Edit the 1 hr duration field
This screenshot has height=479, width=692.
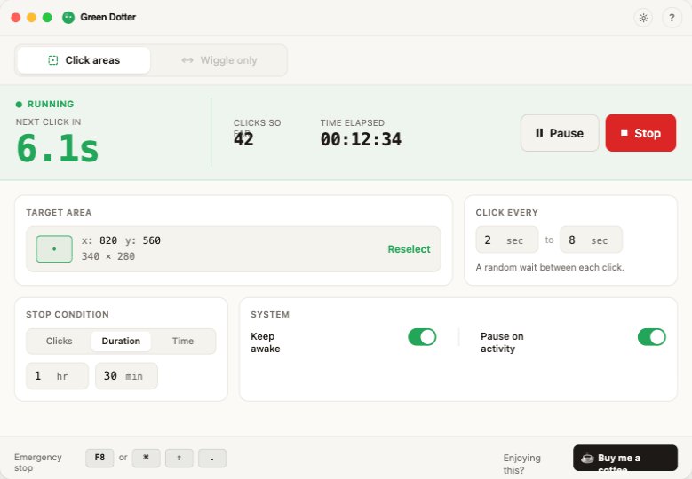(58, 376)
